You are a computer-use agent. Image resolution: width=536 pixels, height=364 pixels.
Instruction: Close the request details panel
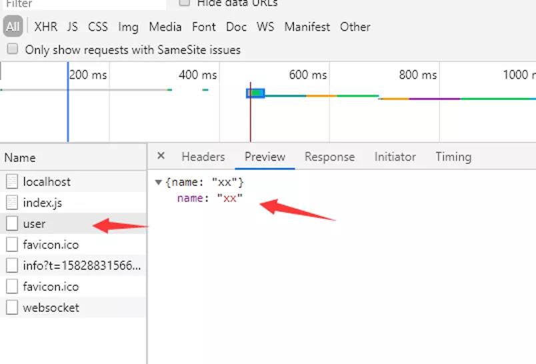161,156
